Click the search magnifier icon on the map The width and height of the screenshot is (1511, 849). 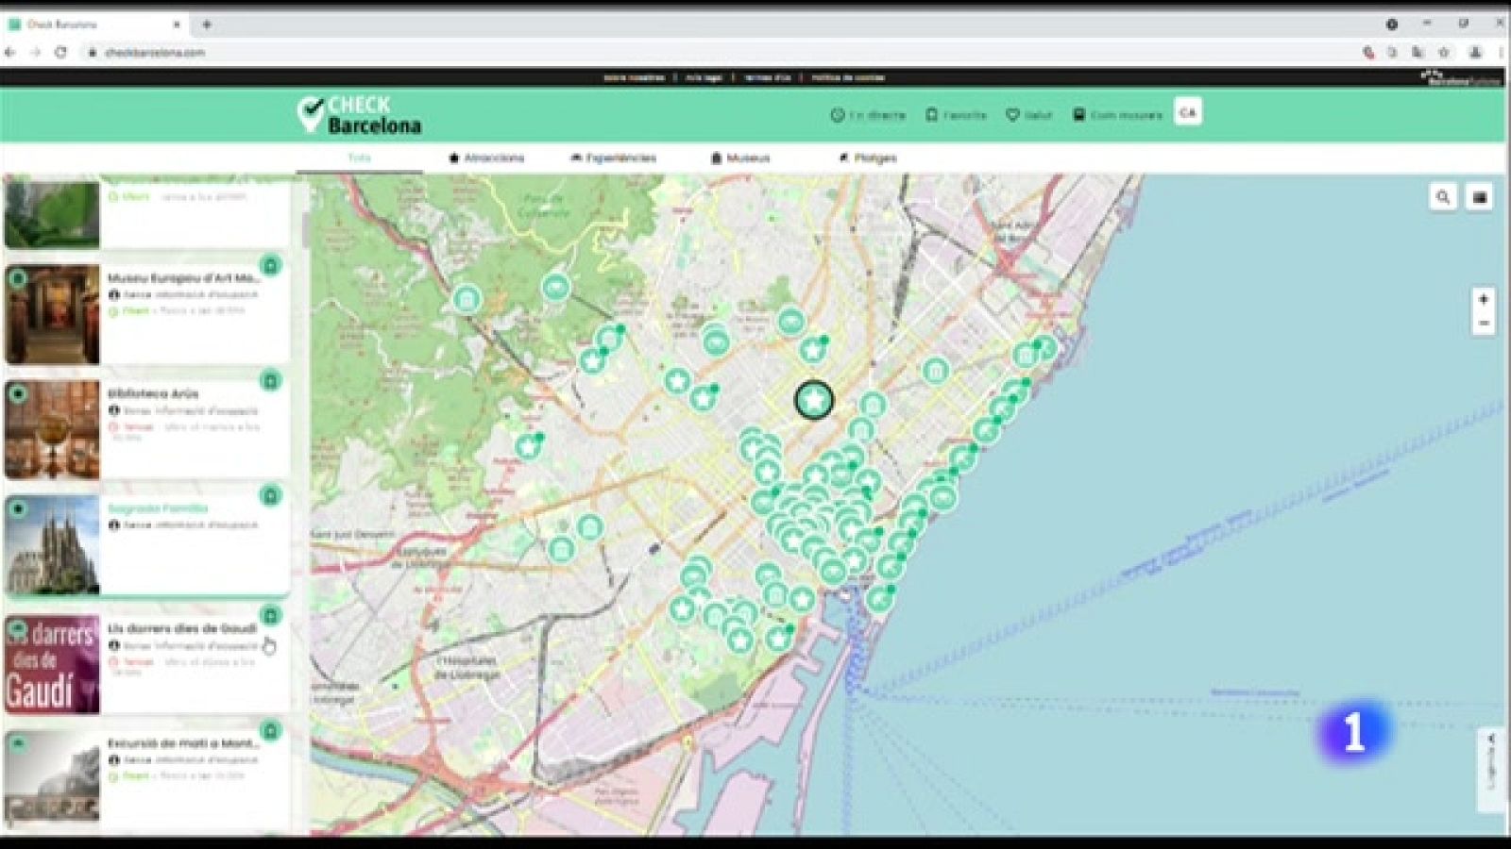tap(1442, 198)
